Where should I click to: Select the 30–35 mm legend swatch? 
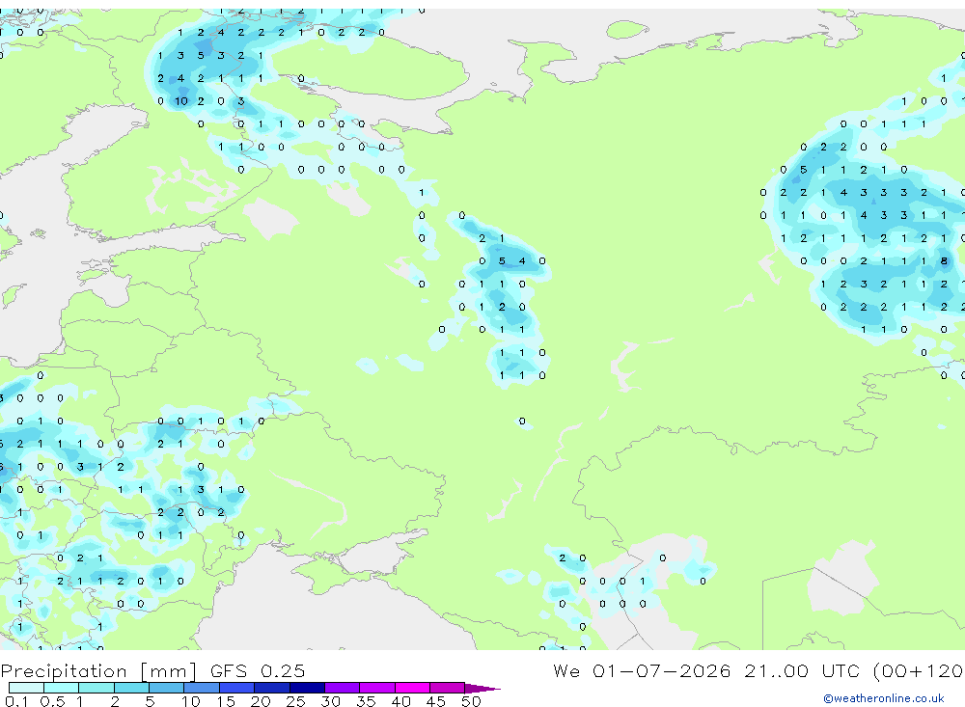click(343, 688)
